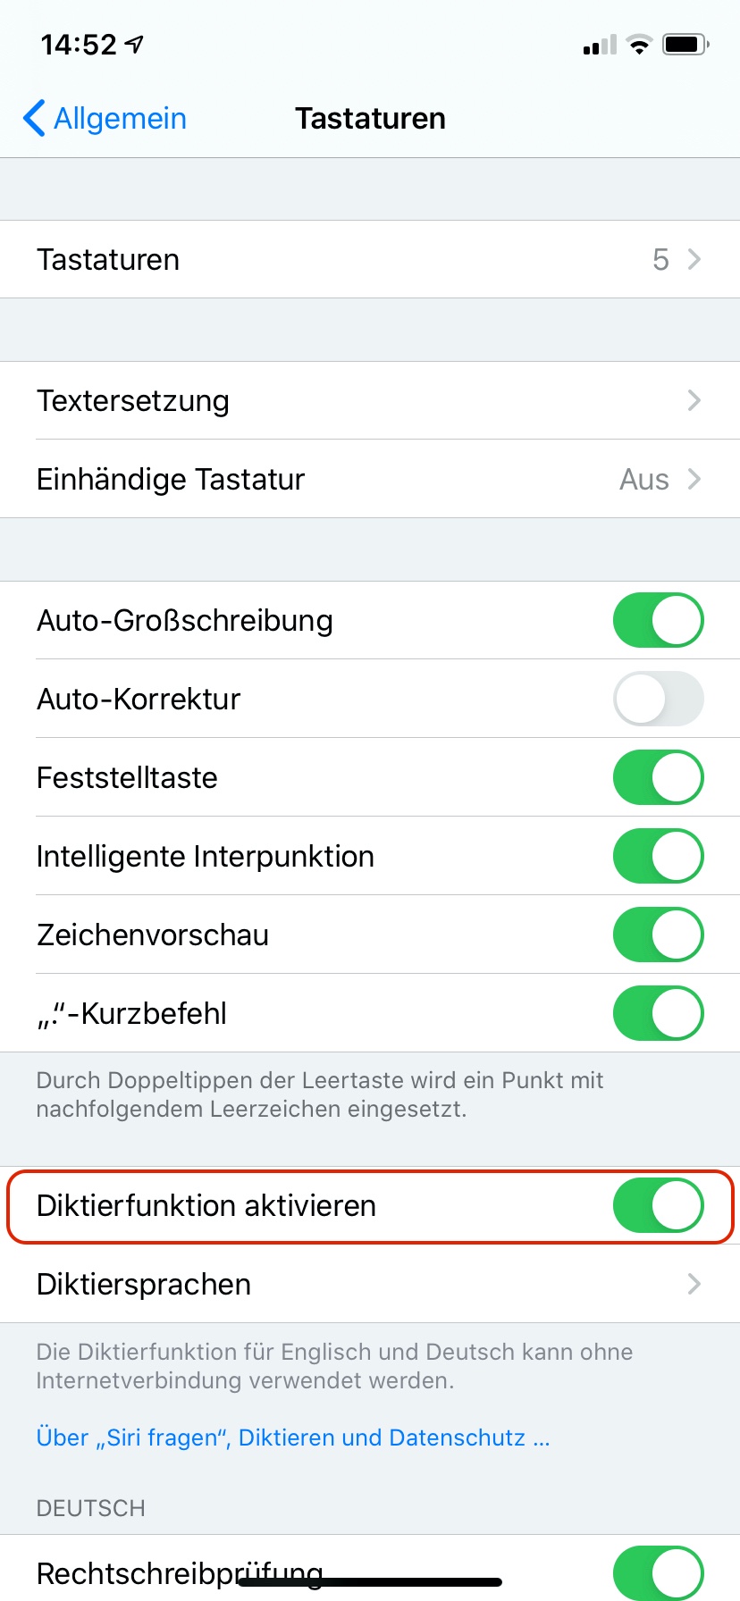The image size is (740, 1601).
Task: Turn off Feststelltaste switch
Action: pos(658,777)
